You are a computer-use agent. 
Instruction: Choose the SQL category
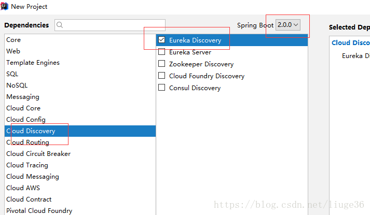point(80,74)
